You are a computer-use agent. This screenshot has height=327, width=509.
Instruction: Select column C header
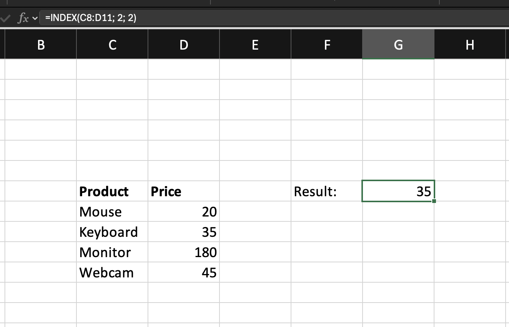pos(112,45)
